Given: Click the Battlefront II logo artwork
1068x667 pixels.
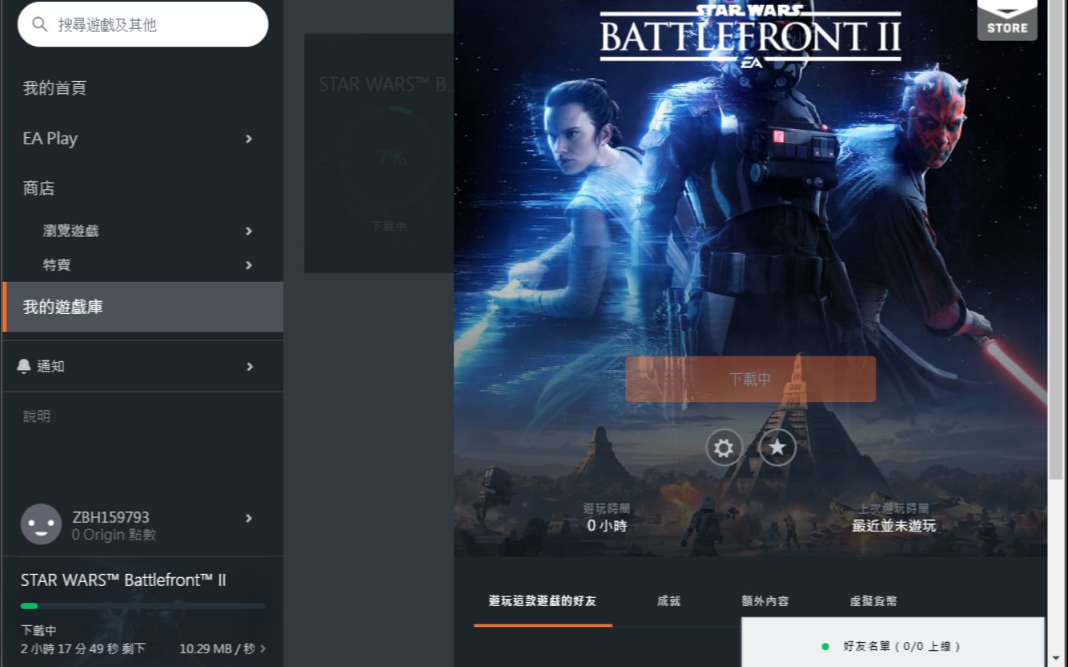Looking at the screenshot, I should pos(750,35).
